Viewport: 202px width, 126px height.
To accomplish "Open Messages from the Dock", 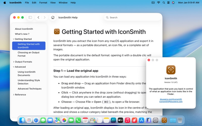I will click(x=43, y=120).
